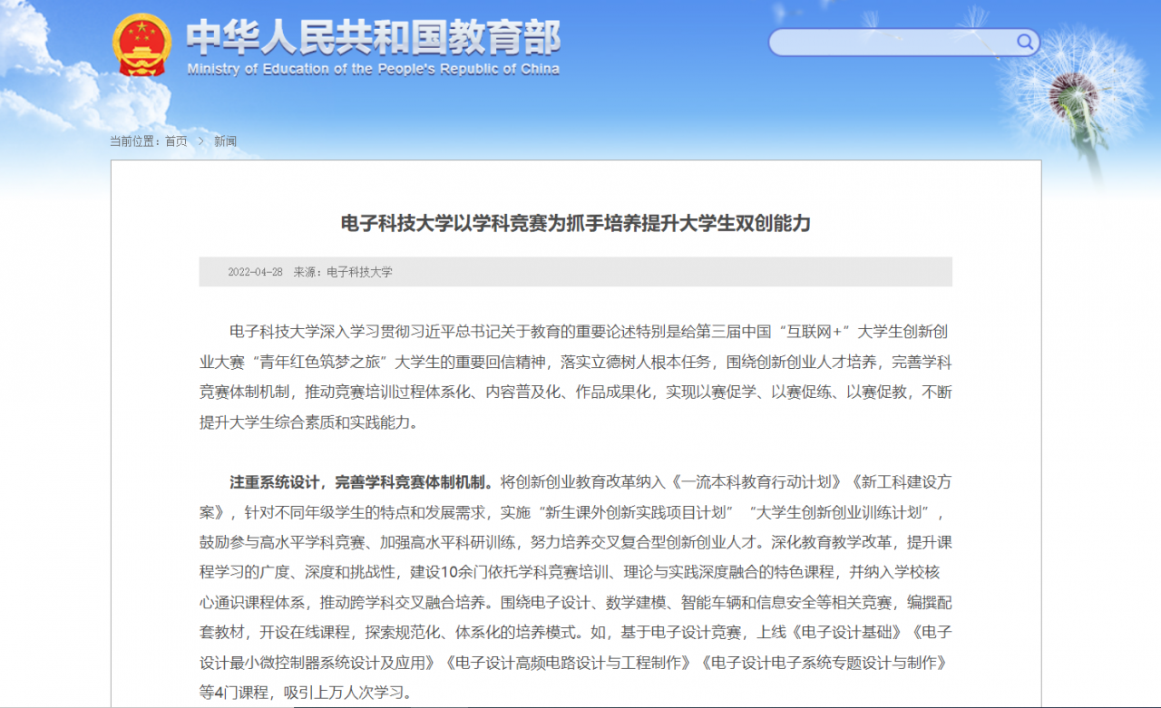Click the right edge page scrollbar

(x=1156, y=354)
